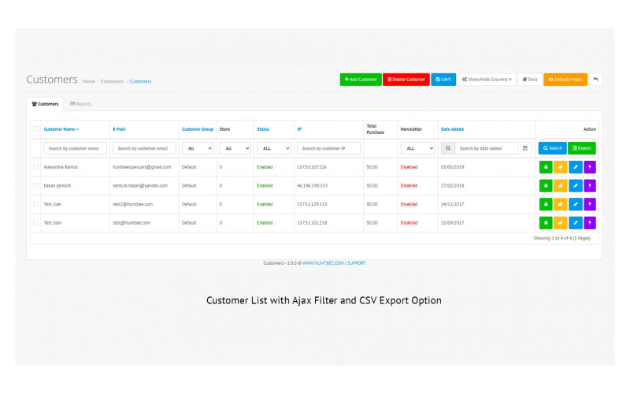Click the blue pencil edit icon for Alexandra Ramos
The width and height of the screenshot is (630, 394).
point(575,167)
